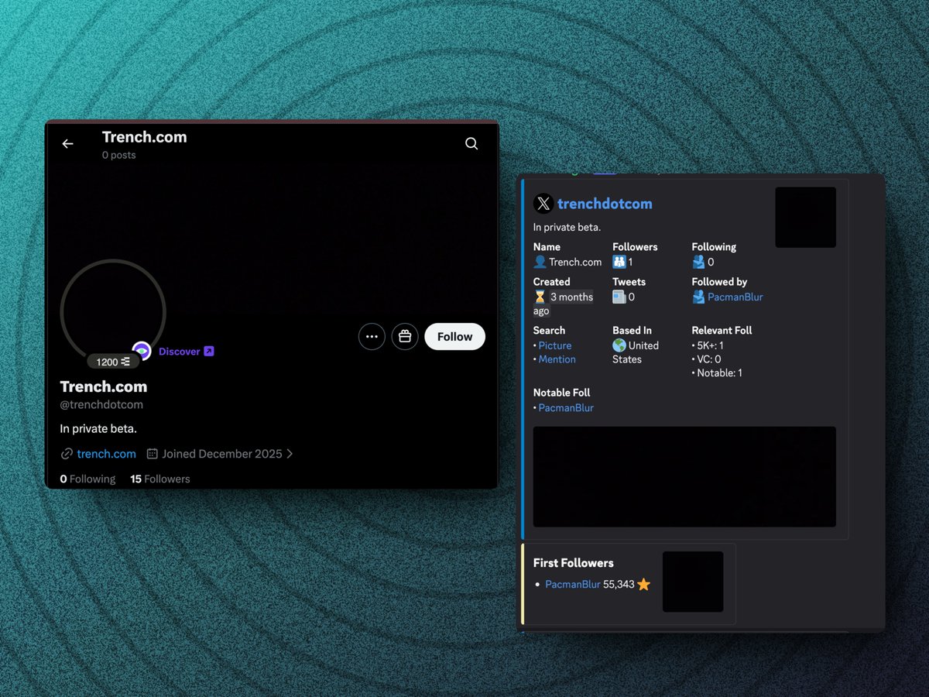View the 0 Following list
Screen dimensions: 929x697
[x=87, y=479]
